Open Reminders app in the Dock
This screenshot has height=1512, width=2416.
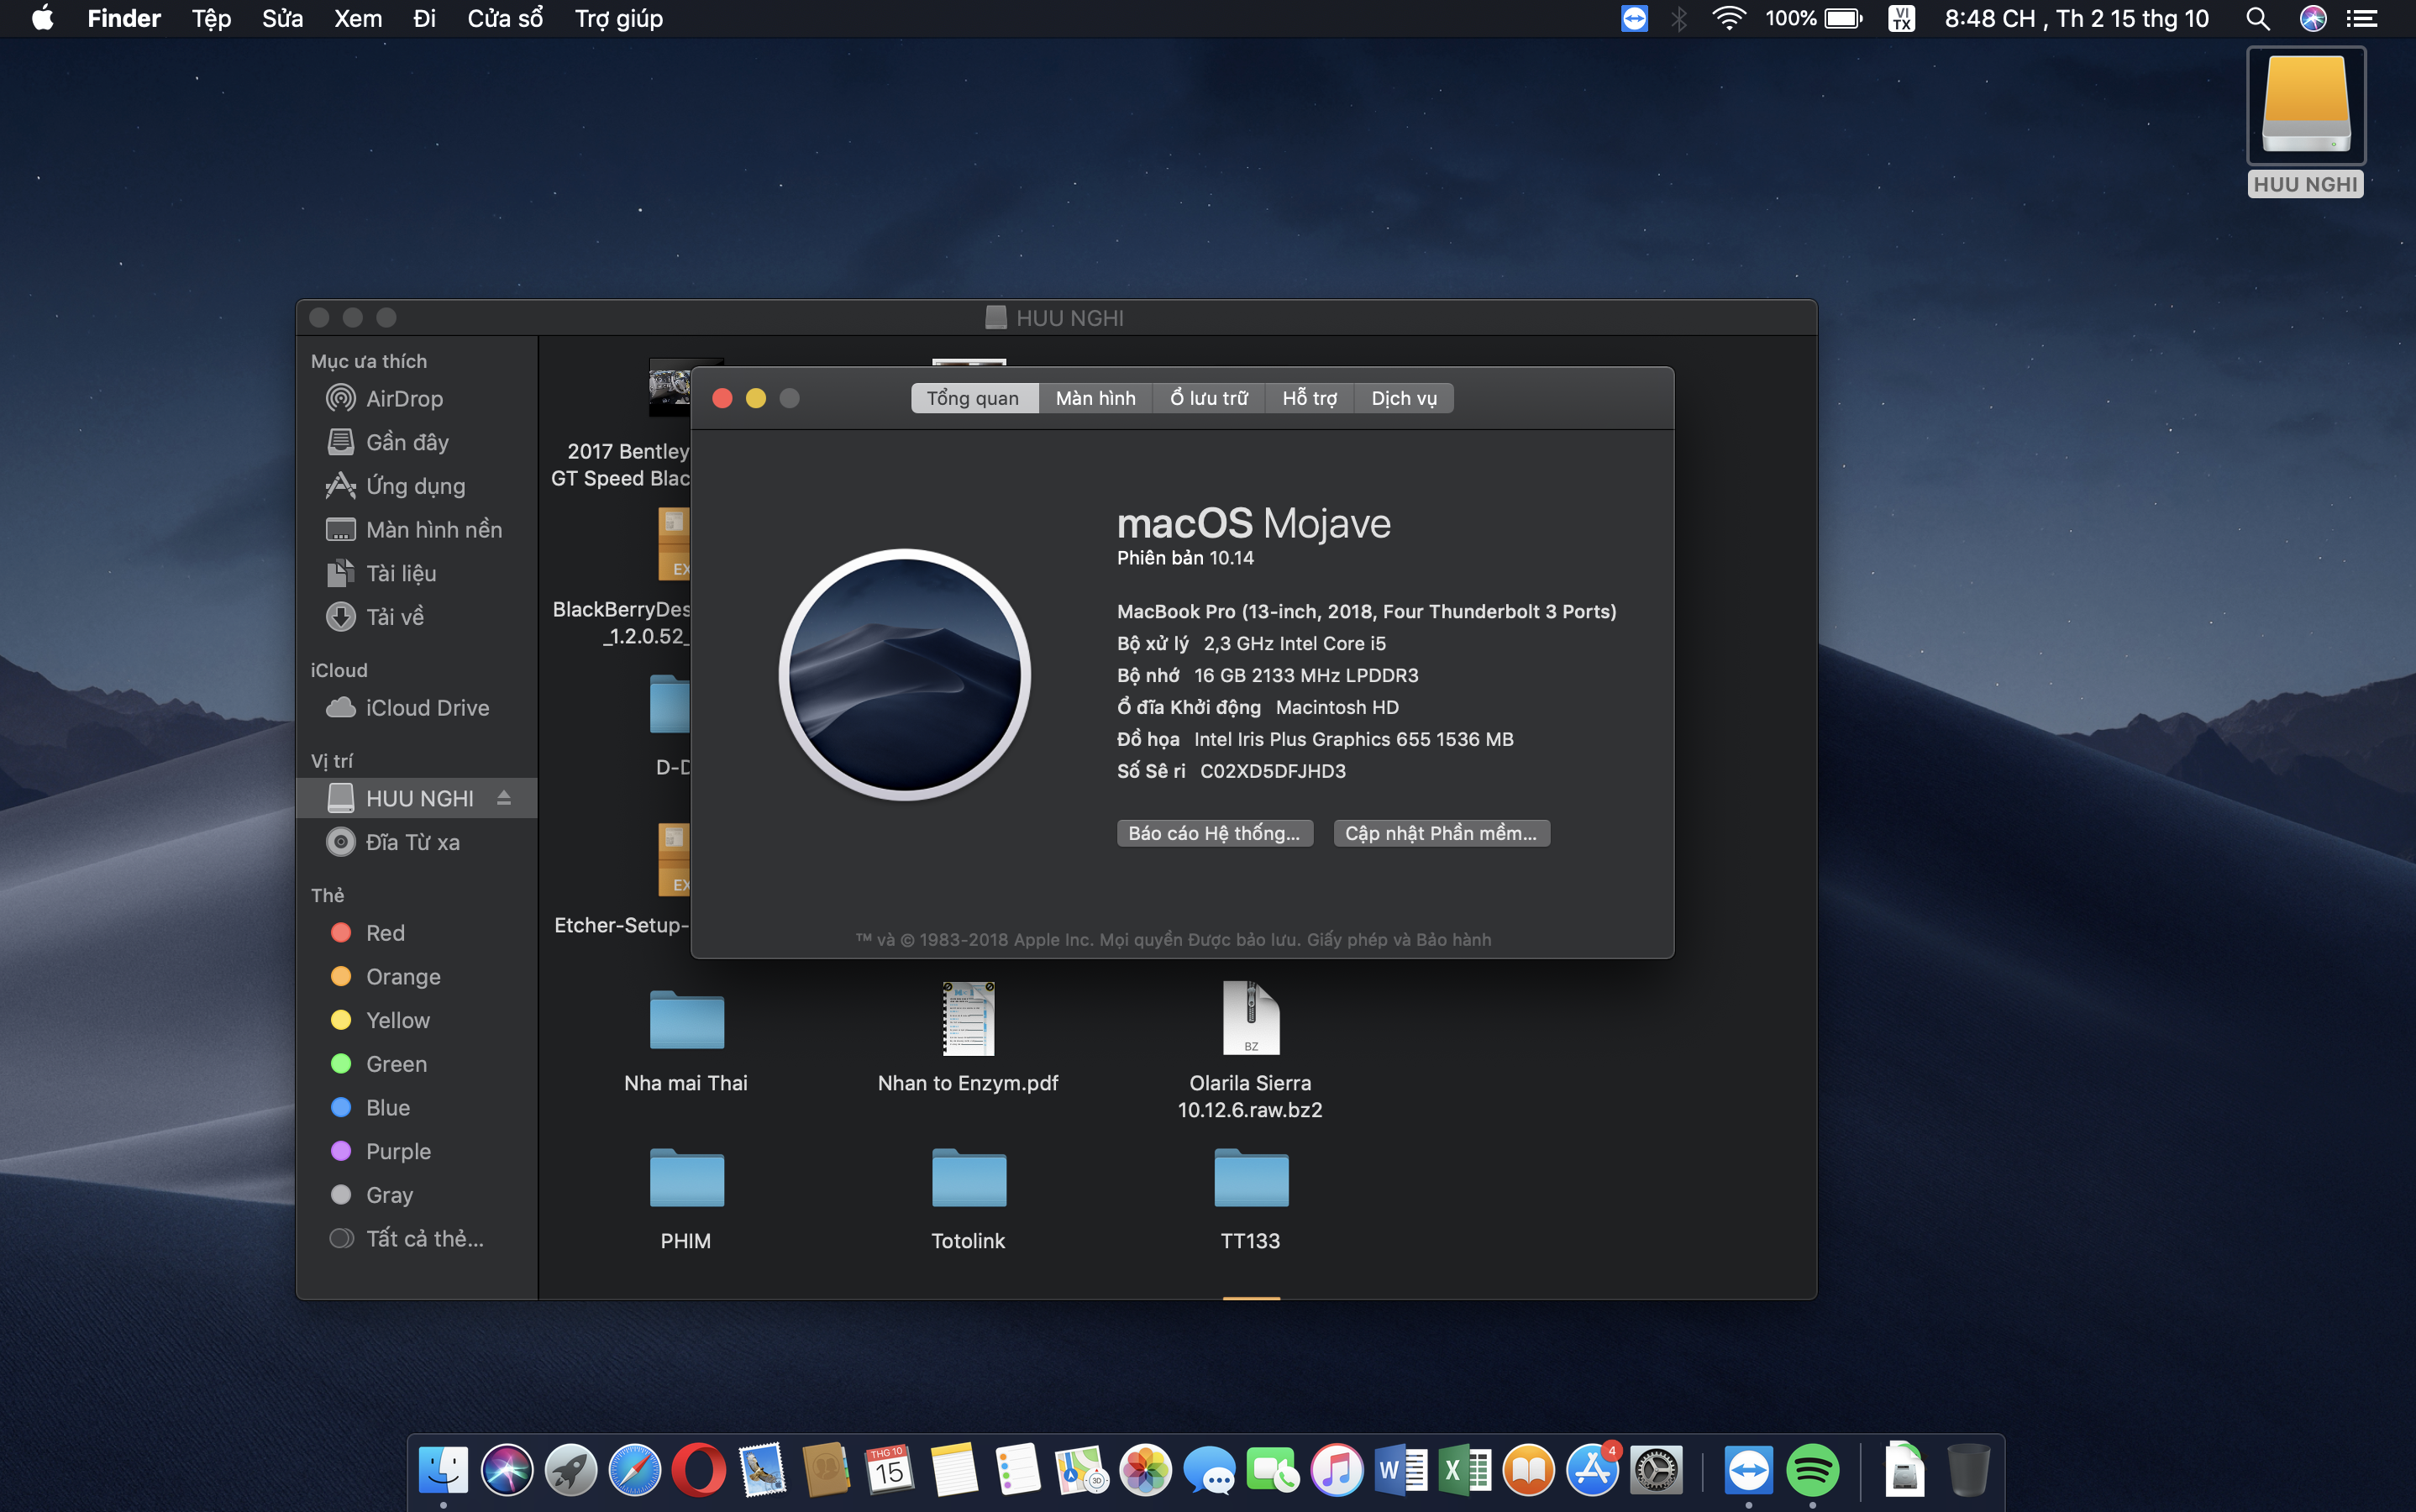click(x=1018, y=1470)
